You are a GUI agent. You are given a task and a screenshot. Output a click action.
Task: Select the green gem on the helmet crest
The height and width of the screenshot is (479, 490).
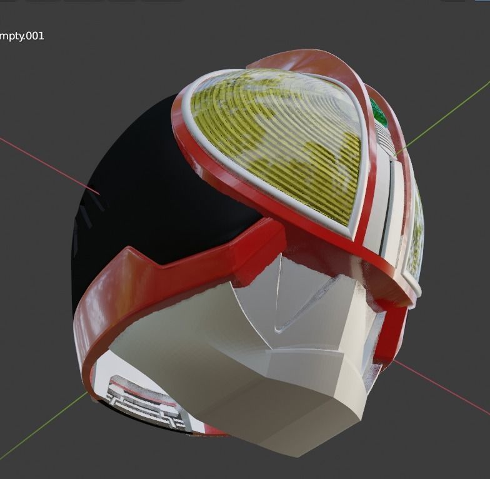pos(379,113)
